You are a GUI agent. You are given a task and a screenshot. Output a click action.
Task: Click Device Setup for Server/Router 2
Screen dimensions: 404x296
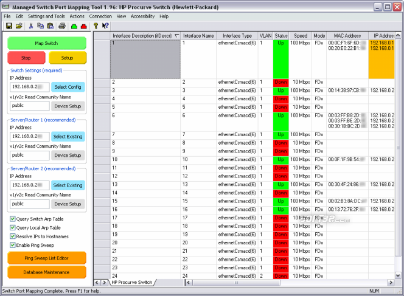pos(68,204)
